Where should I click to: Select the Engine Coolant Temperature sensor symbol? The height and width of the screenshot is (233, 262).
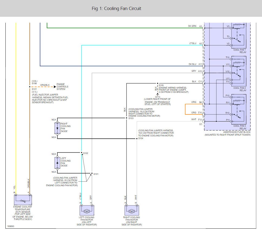pos(23,200)
